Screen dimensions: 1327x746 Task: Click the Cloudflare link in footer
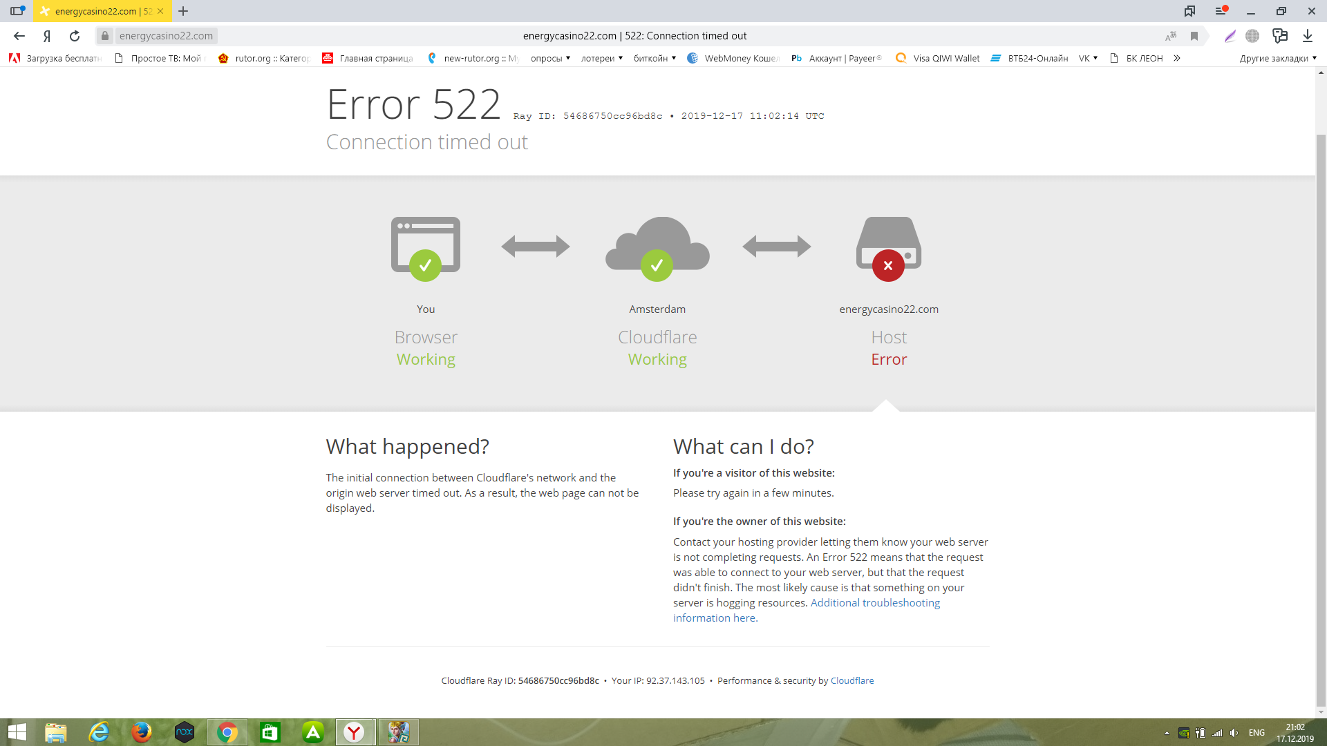tap(851, 680)
